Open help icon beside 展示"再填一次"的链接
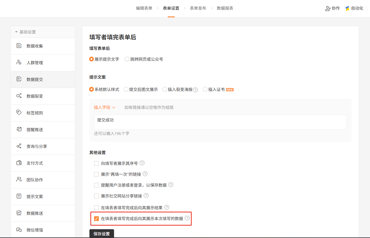 click(145, 174)
